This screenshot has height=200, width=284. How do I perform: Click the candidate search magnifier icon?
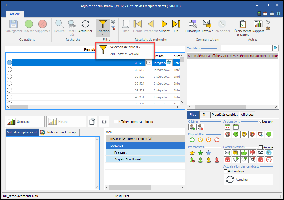(275, 48)
